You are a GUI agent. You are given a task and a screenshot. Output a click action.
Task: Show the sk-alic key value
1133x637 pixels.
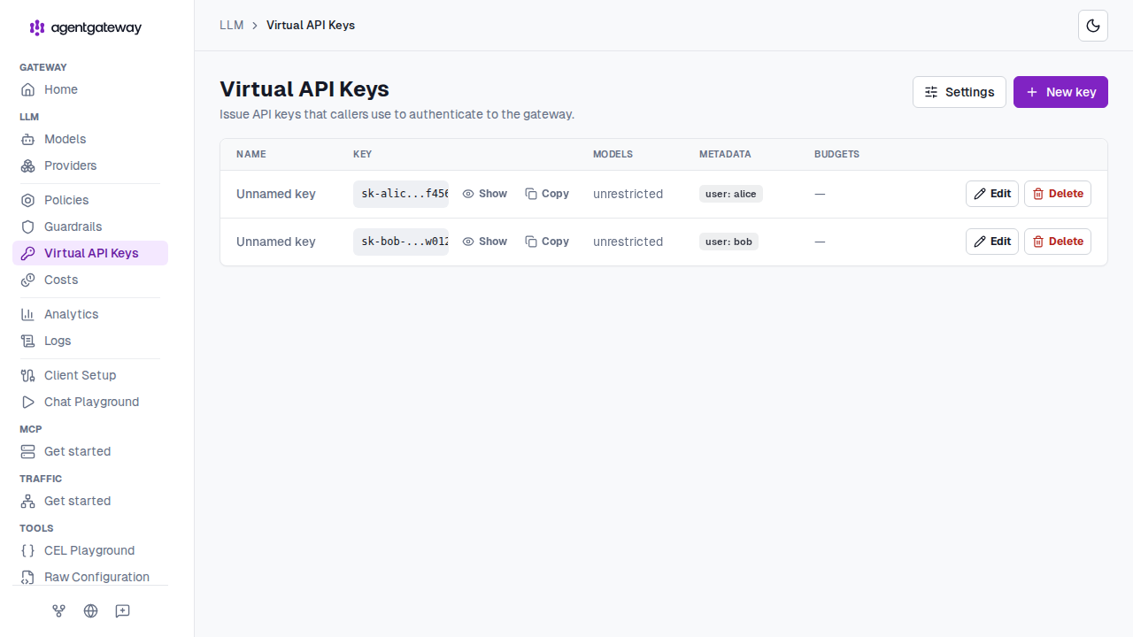[x=485, y=194]
